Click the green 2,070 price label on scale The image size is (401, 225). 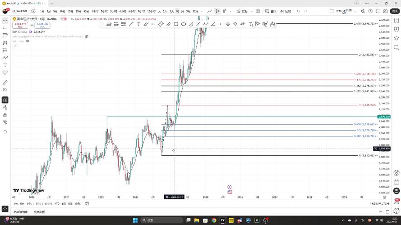click(384, 117)
